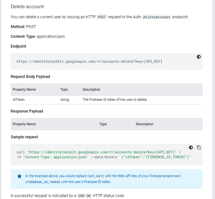215x199 pixels.
Task: Click the "string" type cell
Action: (65, 99)
